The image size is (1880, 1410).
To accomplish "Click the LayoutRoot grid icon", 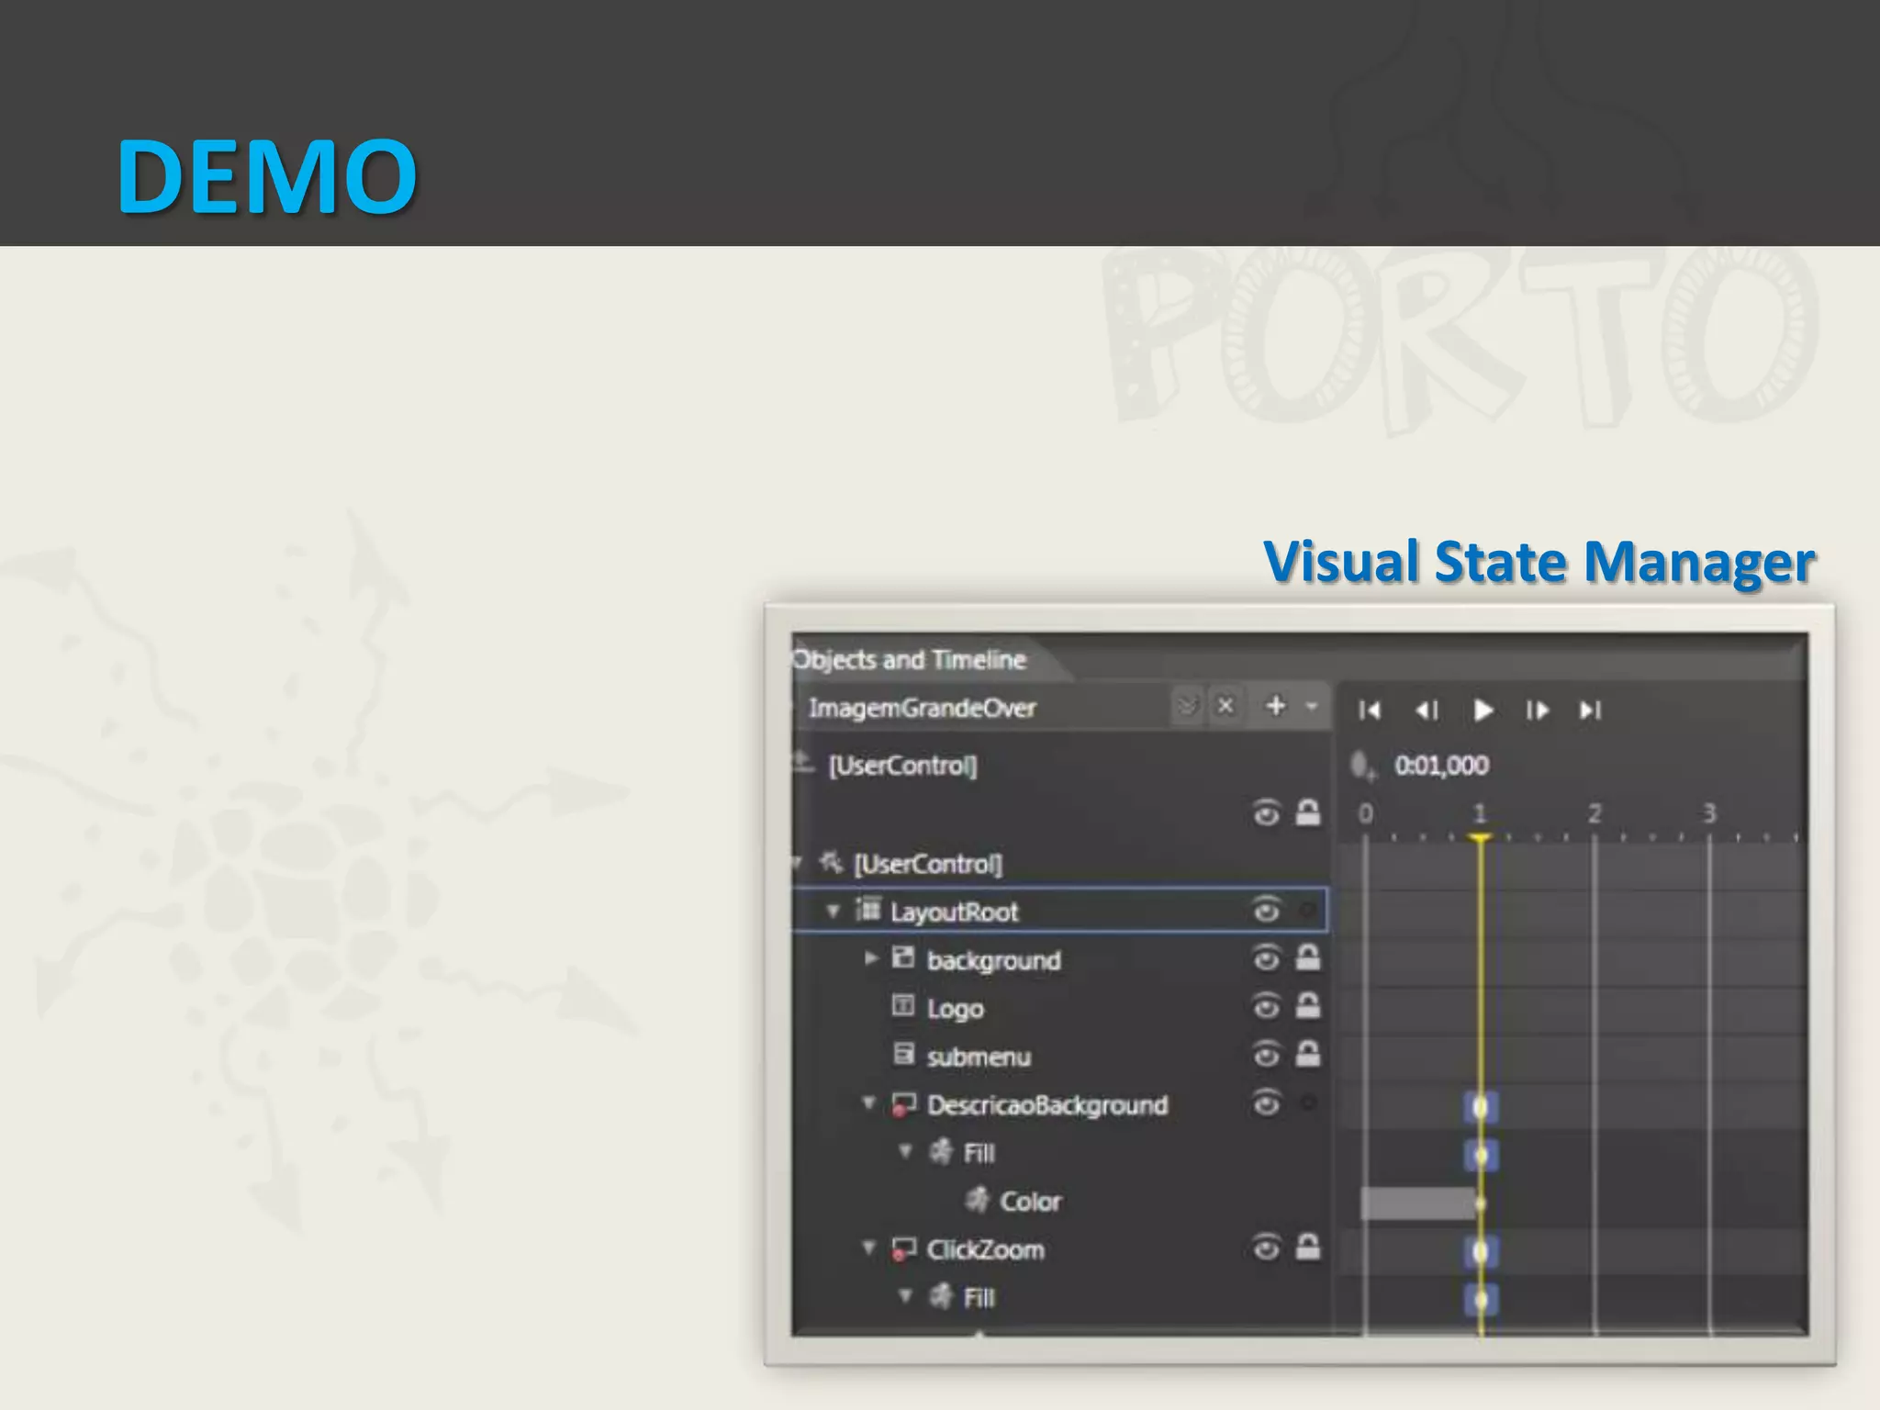I will 868,910.
